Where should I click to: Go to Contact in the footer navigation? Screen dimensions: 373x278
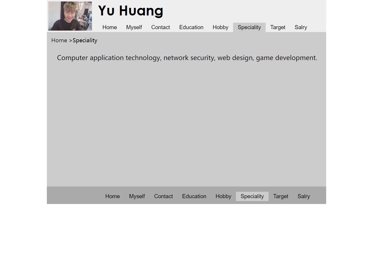(164, 196)
